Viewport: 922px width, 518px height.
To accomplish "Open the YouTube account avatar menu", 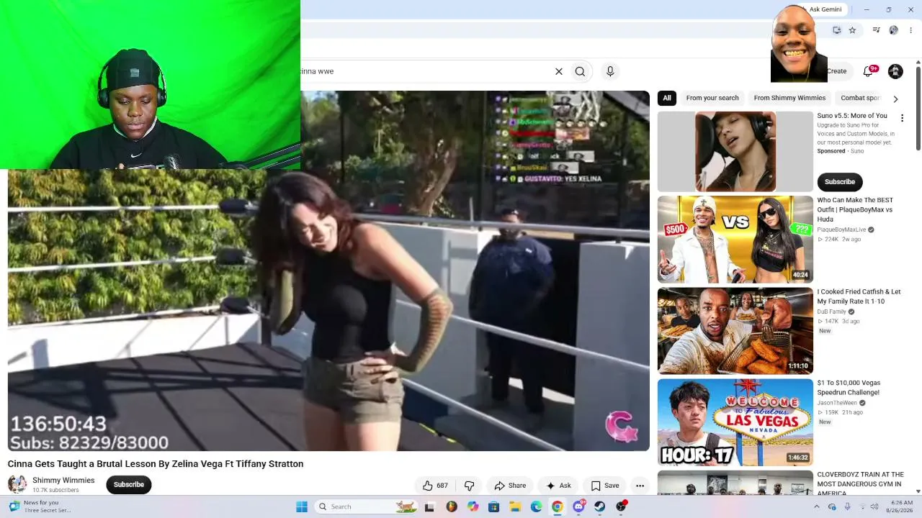I will [x=895, y=71].
